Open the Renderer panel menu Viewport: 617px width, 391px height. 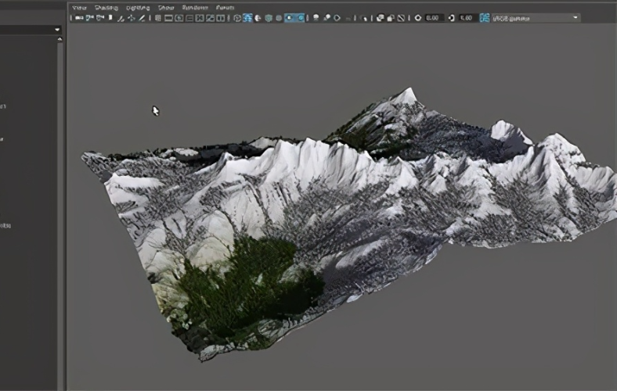click(x=195, y=8)
